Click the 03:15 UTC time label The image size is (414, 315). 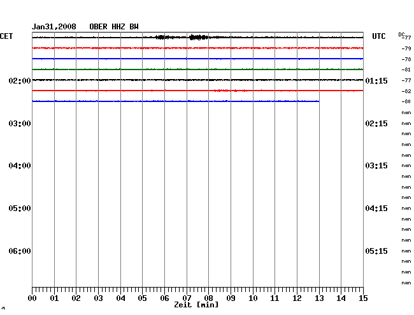[x=376, y=166]
